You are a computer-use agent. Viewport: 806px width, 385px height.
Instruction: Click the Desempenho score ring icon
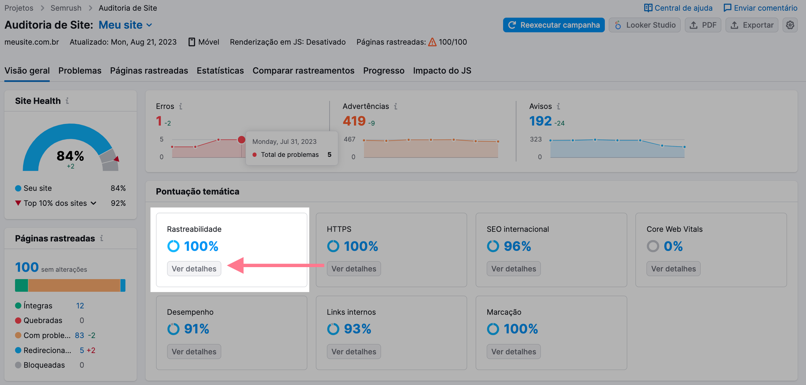pyautogui.click(x=174, y=329)
